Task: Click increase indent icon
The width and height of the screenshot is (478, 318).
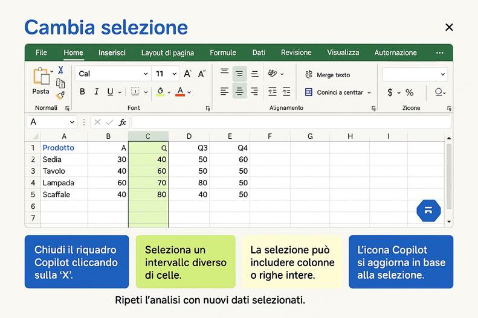Action: (x=286, y=91)
